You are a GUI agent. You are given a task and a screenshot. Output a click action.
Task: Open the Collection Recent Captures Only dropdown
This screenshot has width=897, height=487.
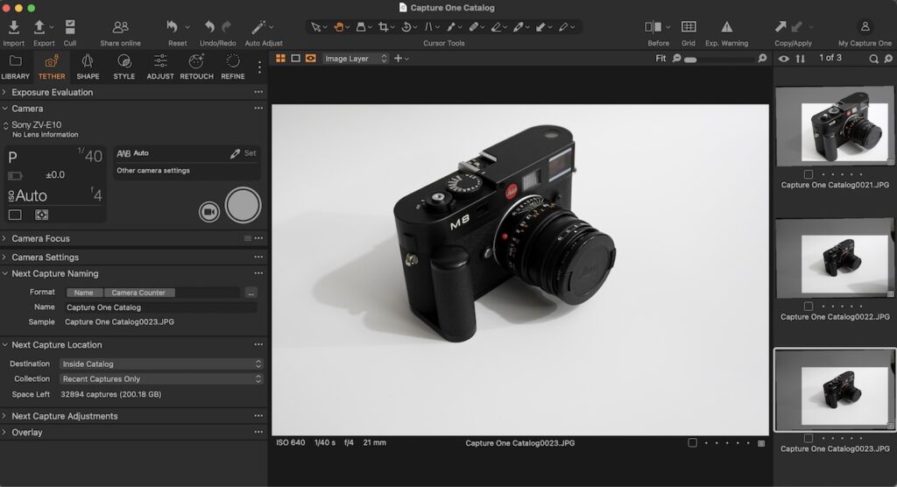click(x=161, y=379)
